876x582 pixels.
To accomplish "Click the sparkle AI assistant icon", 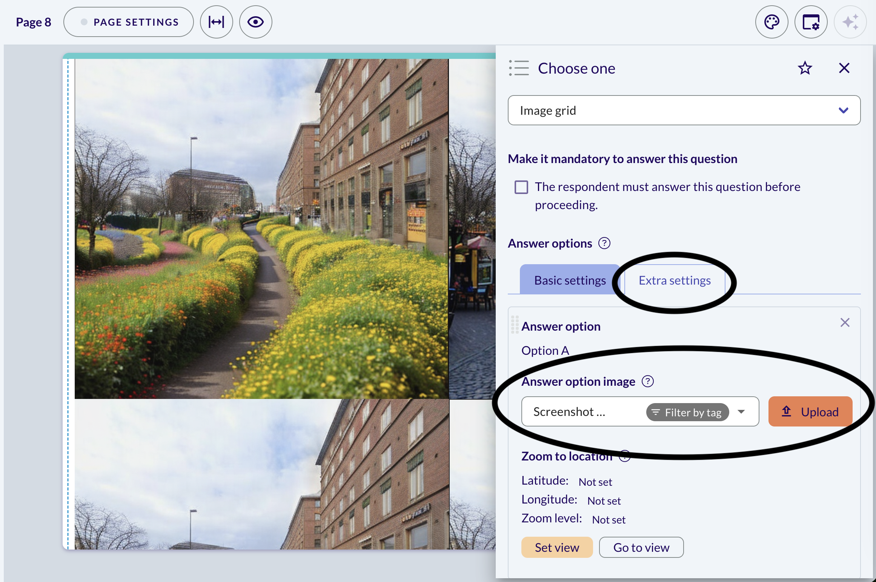I will (x=850, y=22).
